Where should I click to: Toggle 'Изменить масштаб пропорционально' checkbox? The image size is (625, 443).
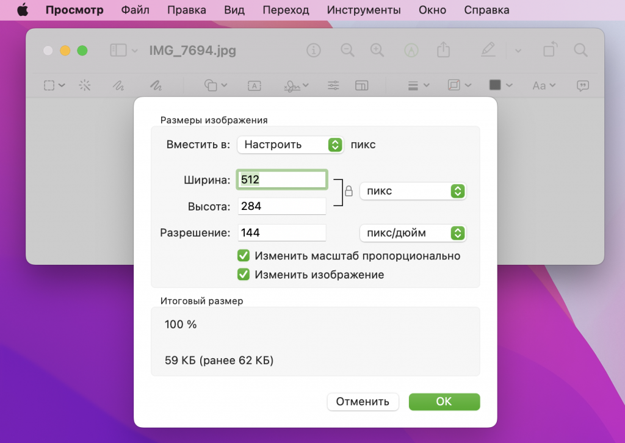pyautogui.click(x=244, y=256)
